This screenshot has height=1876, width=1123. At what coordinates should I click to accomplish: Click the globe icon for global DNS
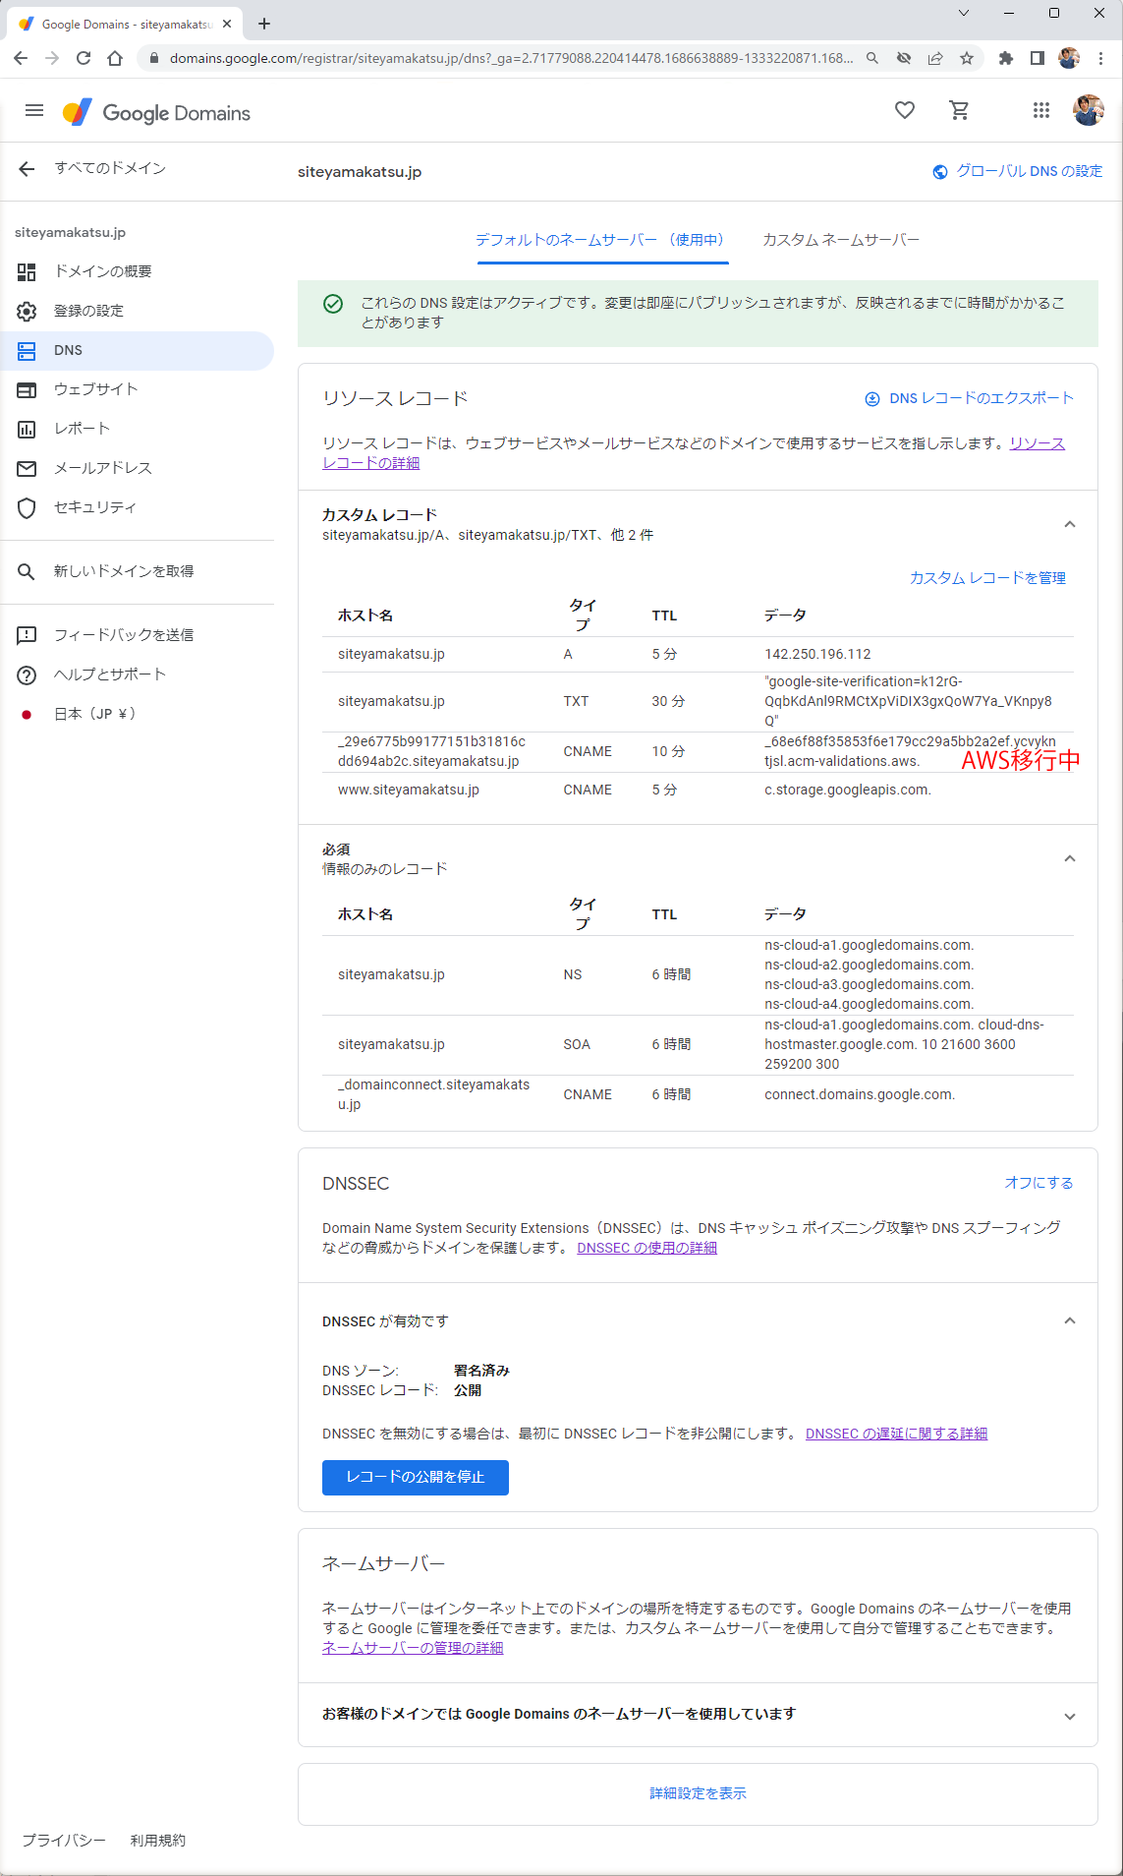(x=940, y=172)
